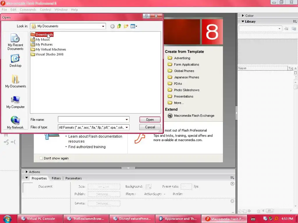
Task: Select the Downloads folder
Action: (x=42, y=35)
